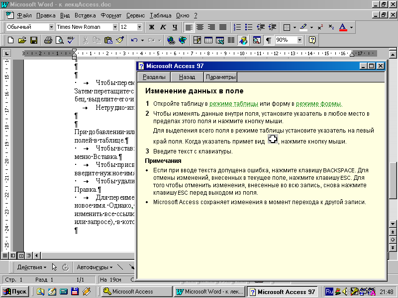Image resolution: width=398 pixels, height=298 pixels.
Task: Click the Increase Indent icon
Action: pos(272,27)
